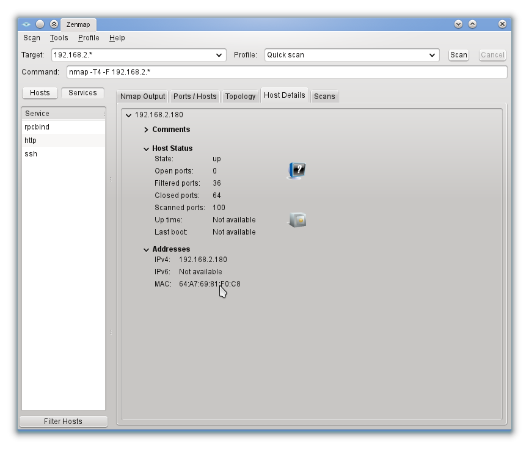Select the ssh service row

(x=64, y=154)
